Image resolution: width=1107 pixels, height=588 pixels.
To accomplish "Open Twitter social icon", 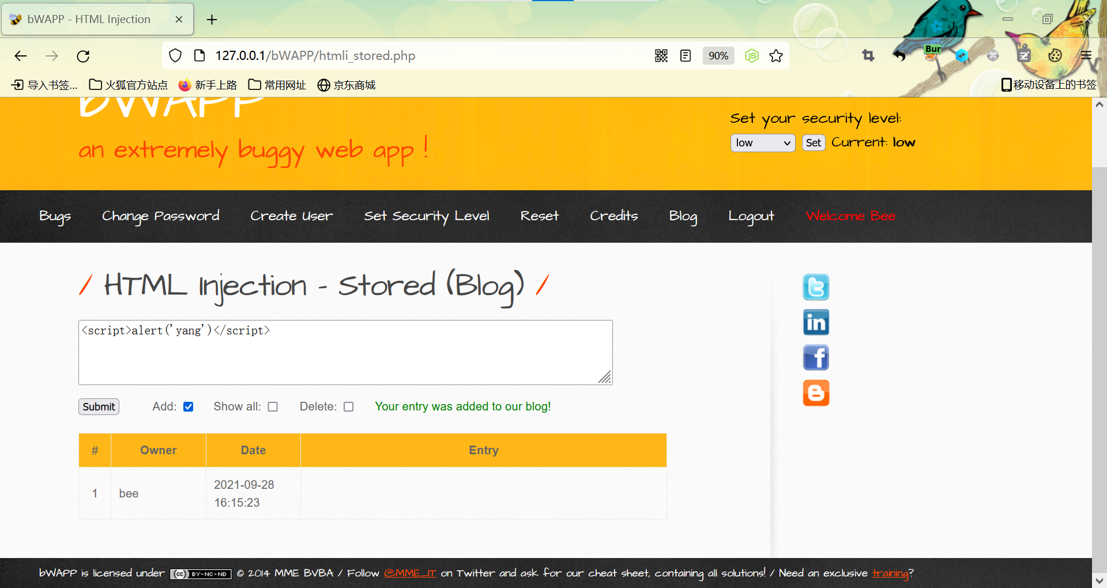I will [816, 287].
